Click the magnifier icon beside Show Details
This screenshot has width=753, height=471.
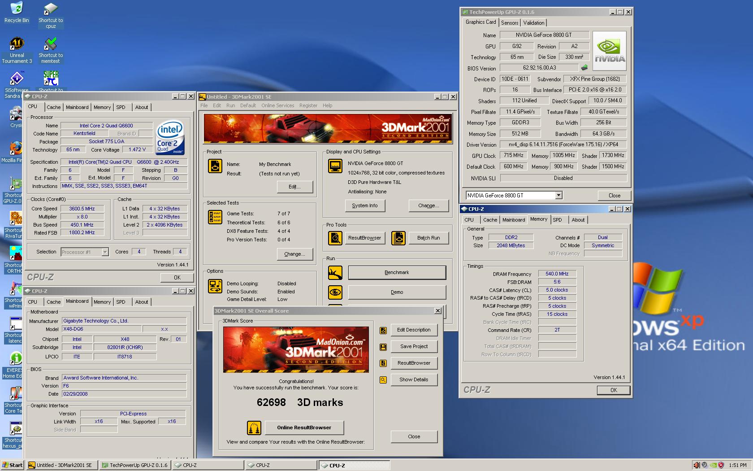(x=383, y=380)
